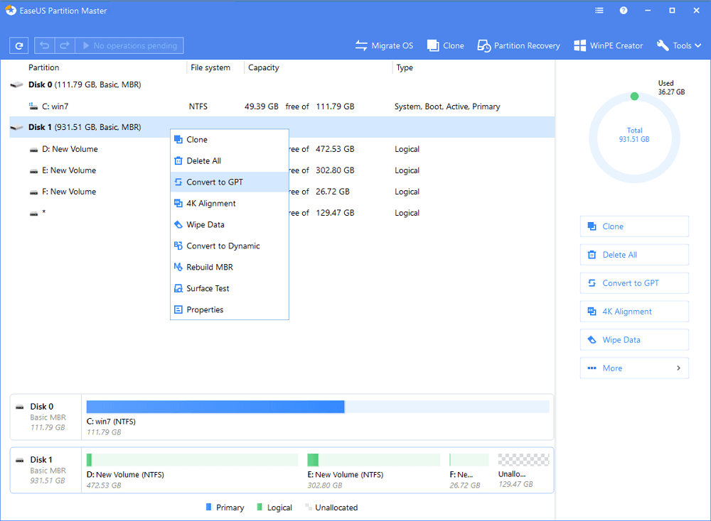This screenshot has width=711, height=521.
Task: Select C: win7 partition row
Action: [282, 106]
